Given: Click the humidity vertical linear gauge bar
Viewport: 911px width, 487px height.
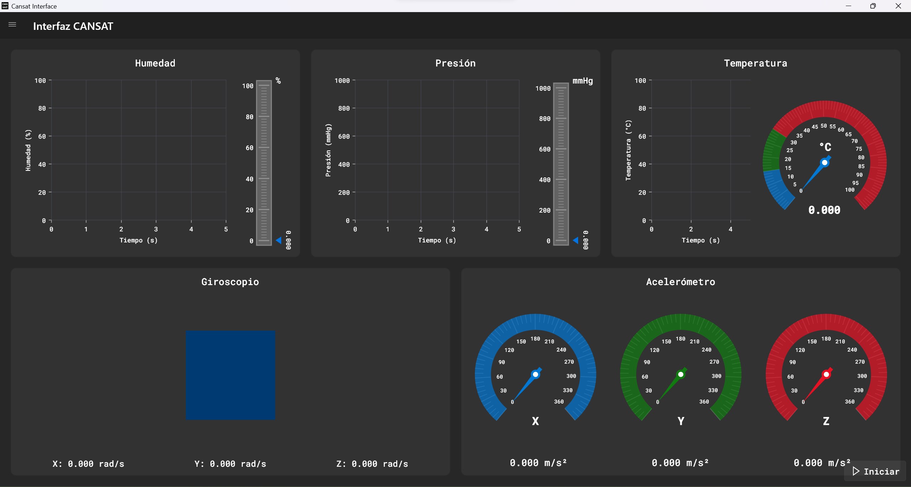Looking at the screenshot, I should point(264,162).
